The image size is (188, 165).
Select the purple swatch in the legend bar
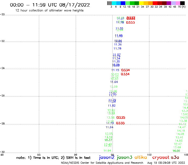point(169,3)
